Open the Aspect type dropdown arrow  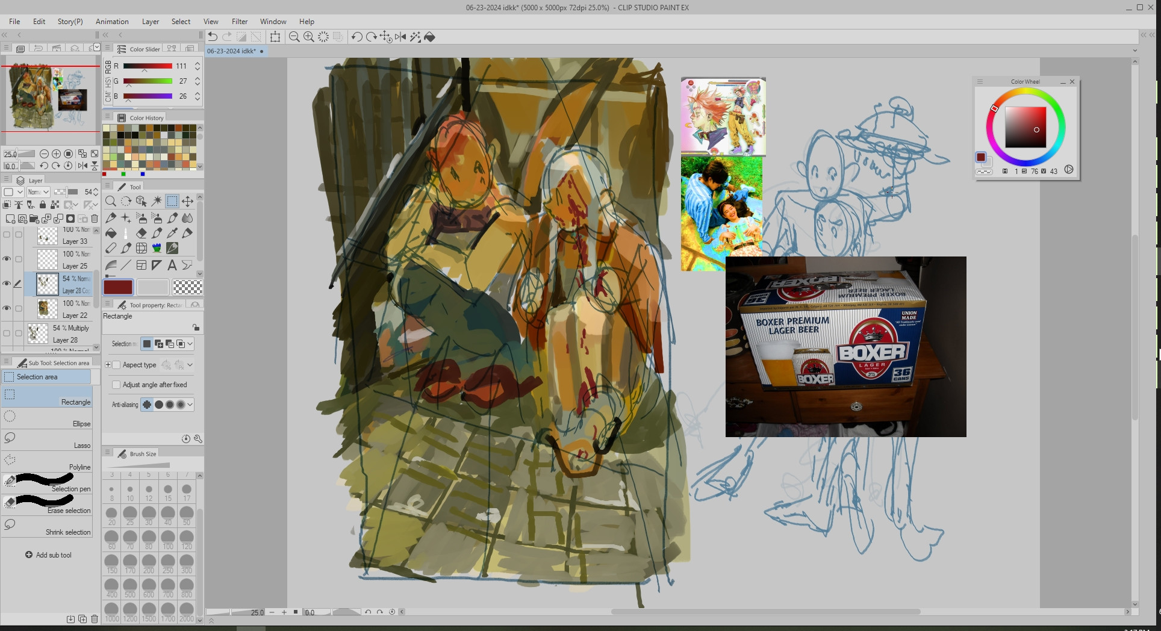[190, 365]
